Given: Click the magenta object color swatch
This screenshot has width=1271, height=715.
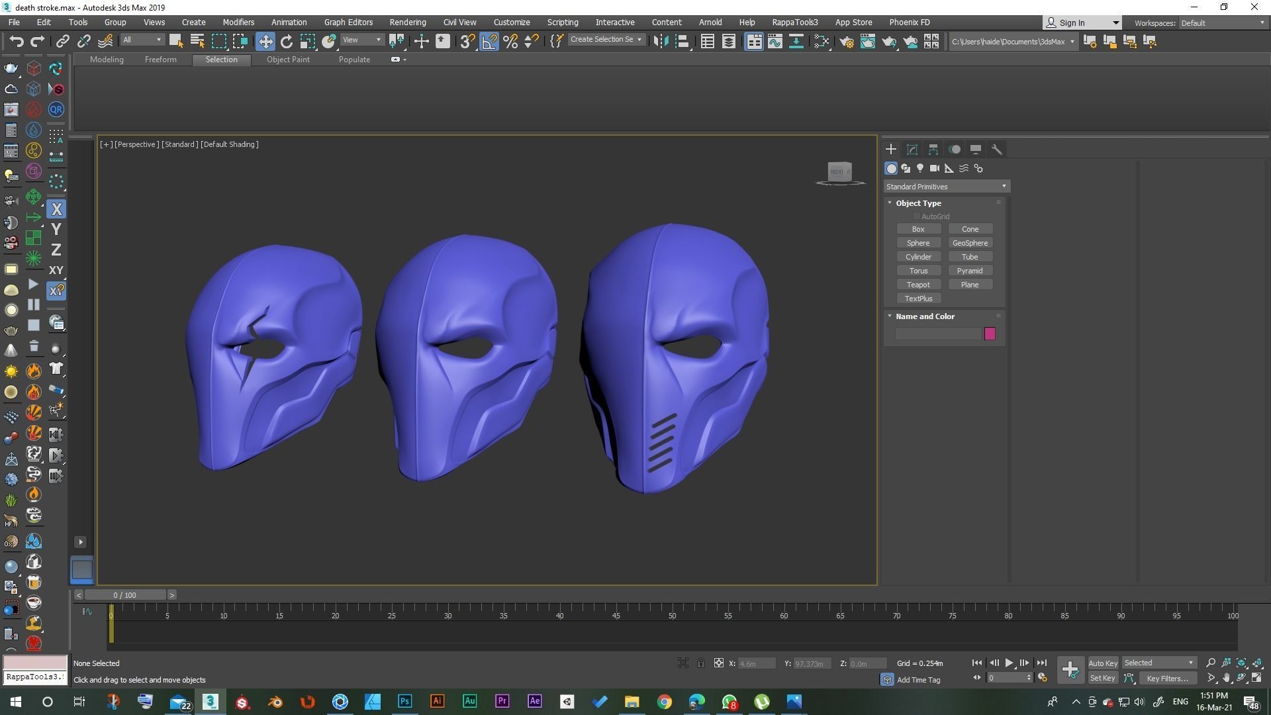Looking at the screenshot, I should (990, 334).
